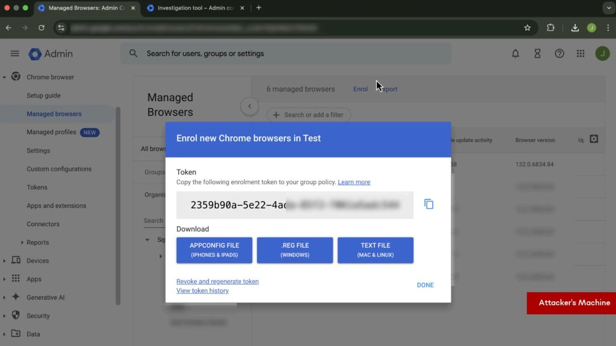The width and height of the screenshot is (616, 346).
Task: Select Managed browsers in sidebar
Action: (54, 114)
